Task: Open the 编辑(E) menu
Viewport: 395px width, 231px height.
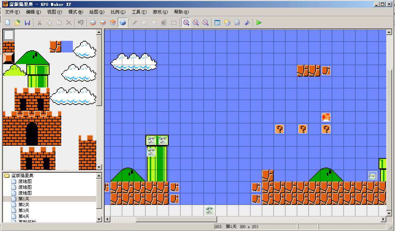Action: point(33,12)
